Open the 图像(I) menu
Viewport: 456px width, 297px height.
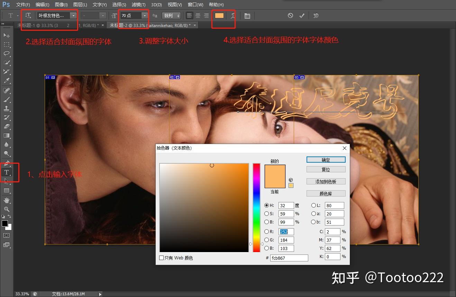pos(61,4)
